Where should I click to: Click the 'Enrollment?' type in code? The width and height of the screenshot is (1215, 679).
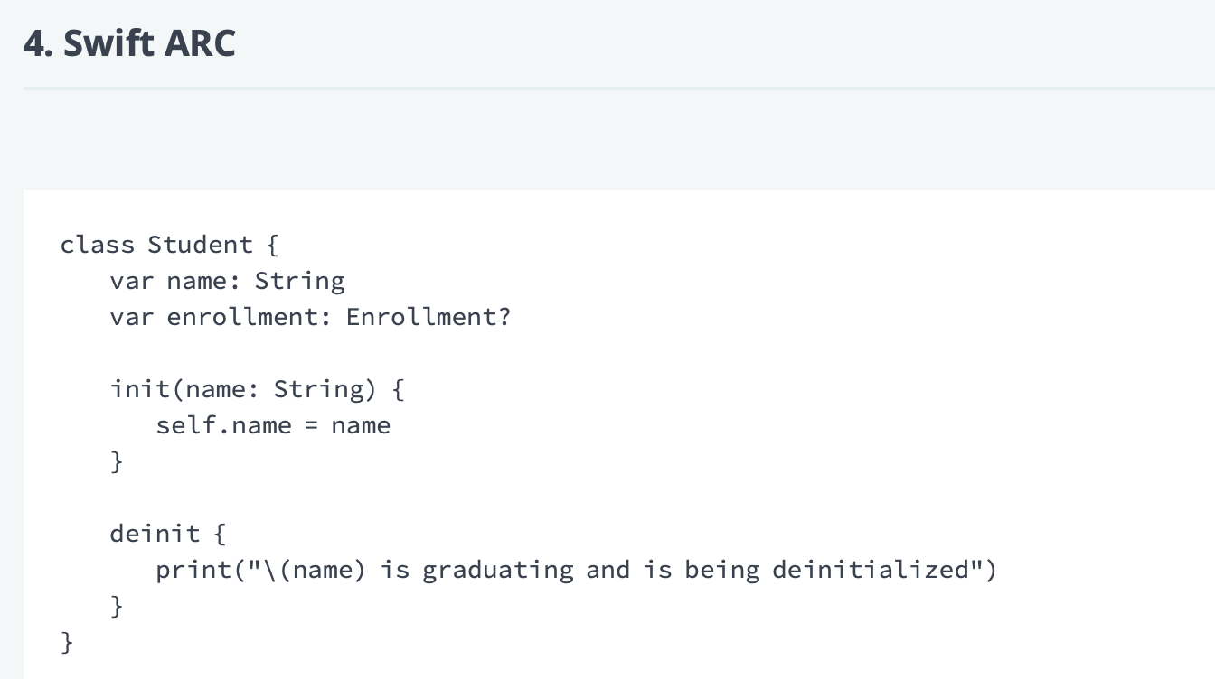[x=429, y=317]
